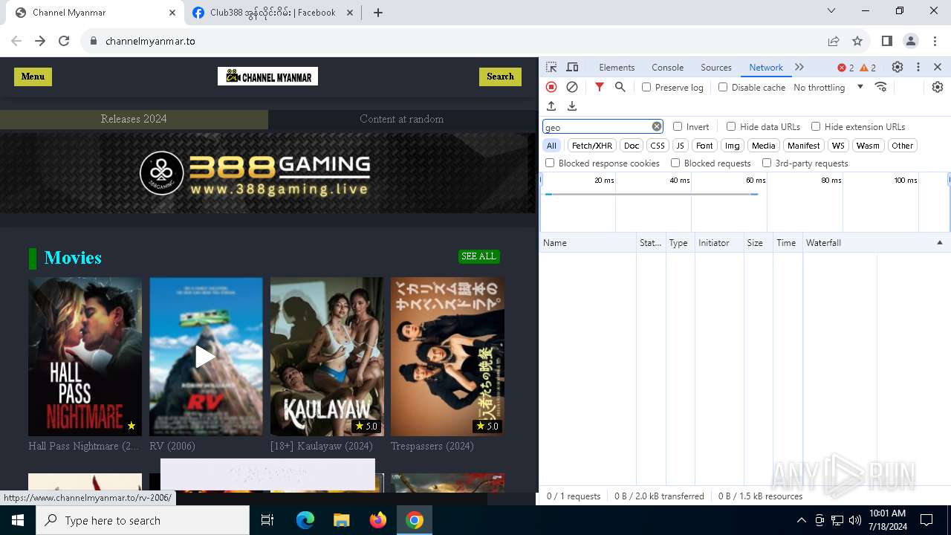Close the DevTools panel
951x535 pixels.
click(938, 67)
